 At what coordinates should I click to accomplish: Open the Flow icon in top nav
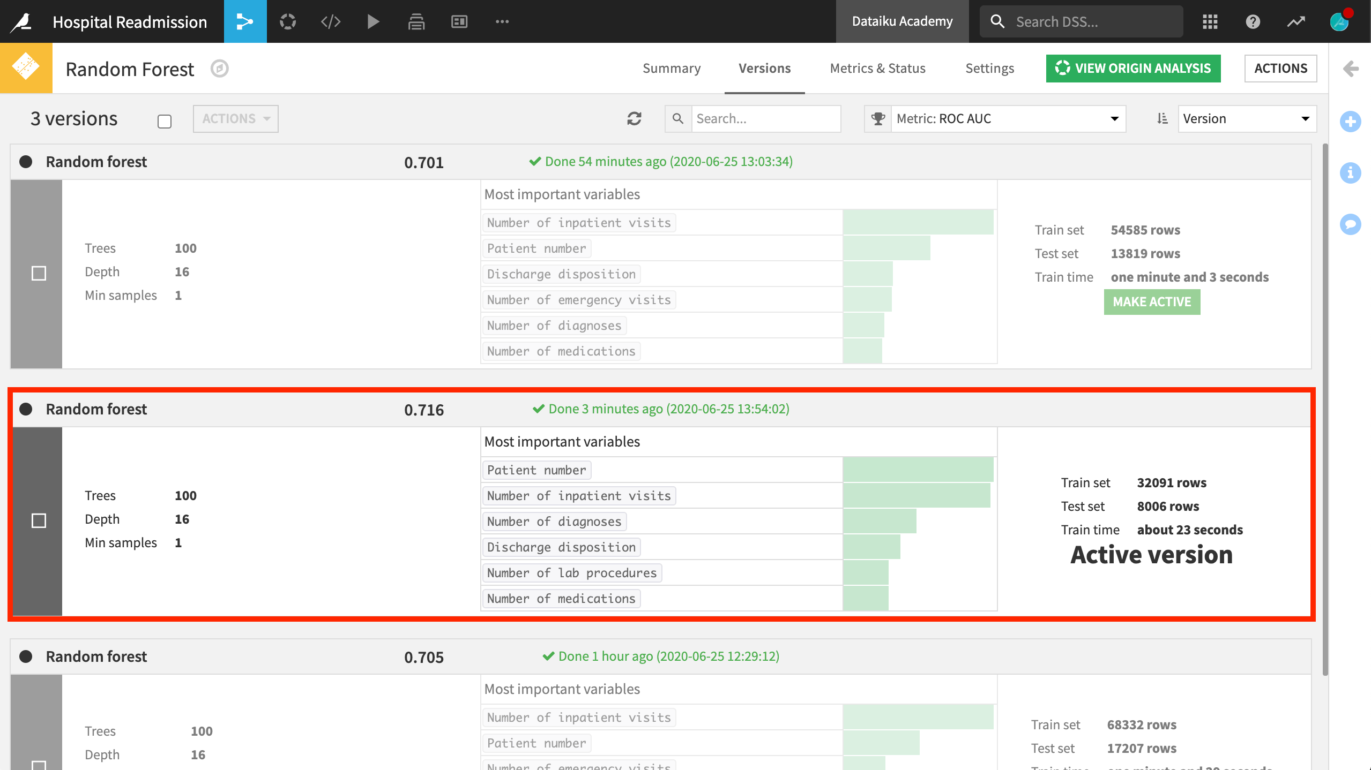pyautogui.click(x=245, y=21)
